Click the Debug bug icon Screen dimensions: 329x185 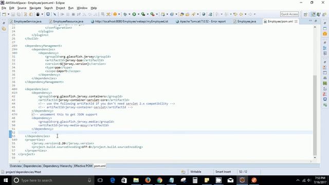click(x=125, y=14)
